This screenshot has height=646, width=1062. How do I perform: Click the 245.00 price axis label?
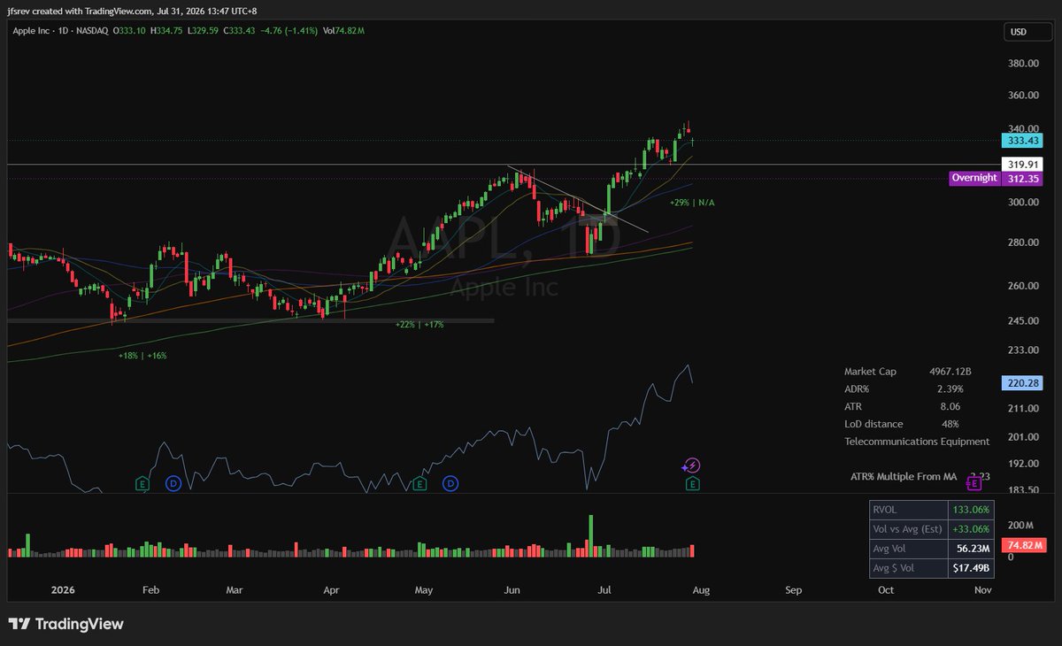(x=1022, y=320)
